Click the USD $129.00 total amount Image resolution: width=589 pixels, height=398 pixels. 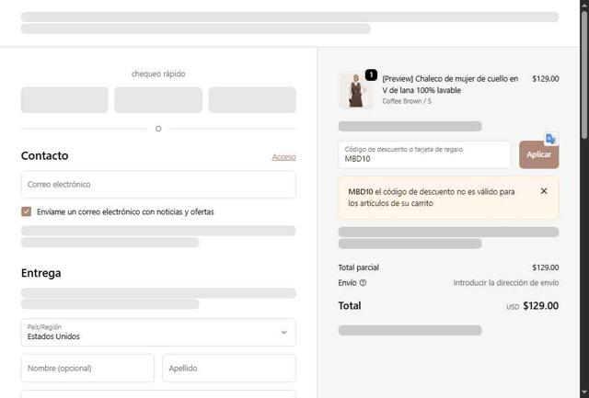coord(532,306)
